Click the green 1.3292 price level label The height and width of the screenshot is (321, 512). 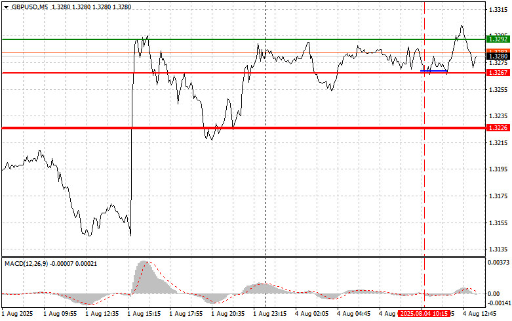498,39
